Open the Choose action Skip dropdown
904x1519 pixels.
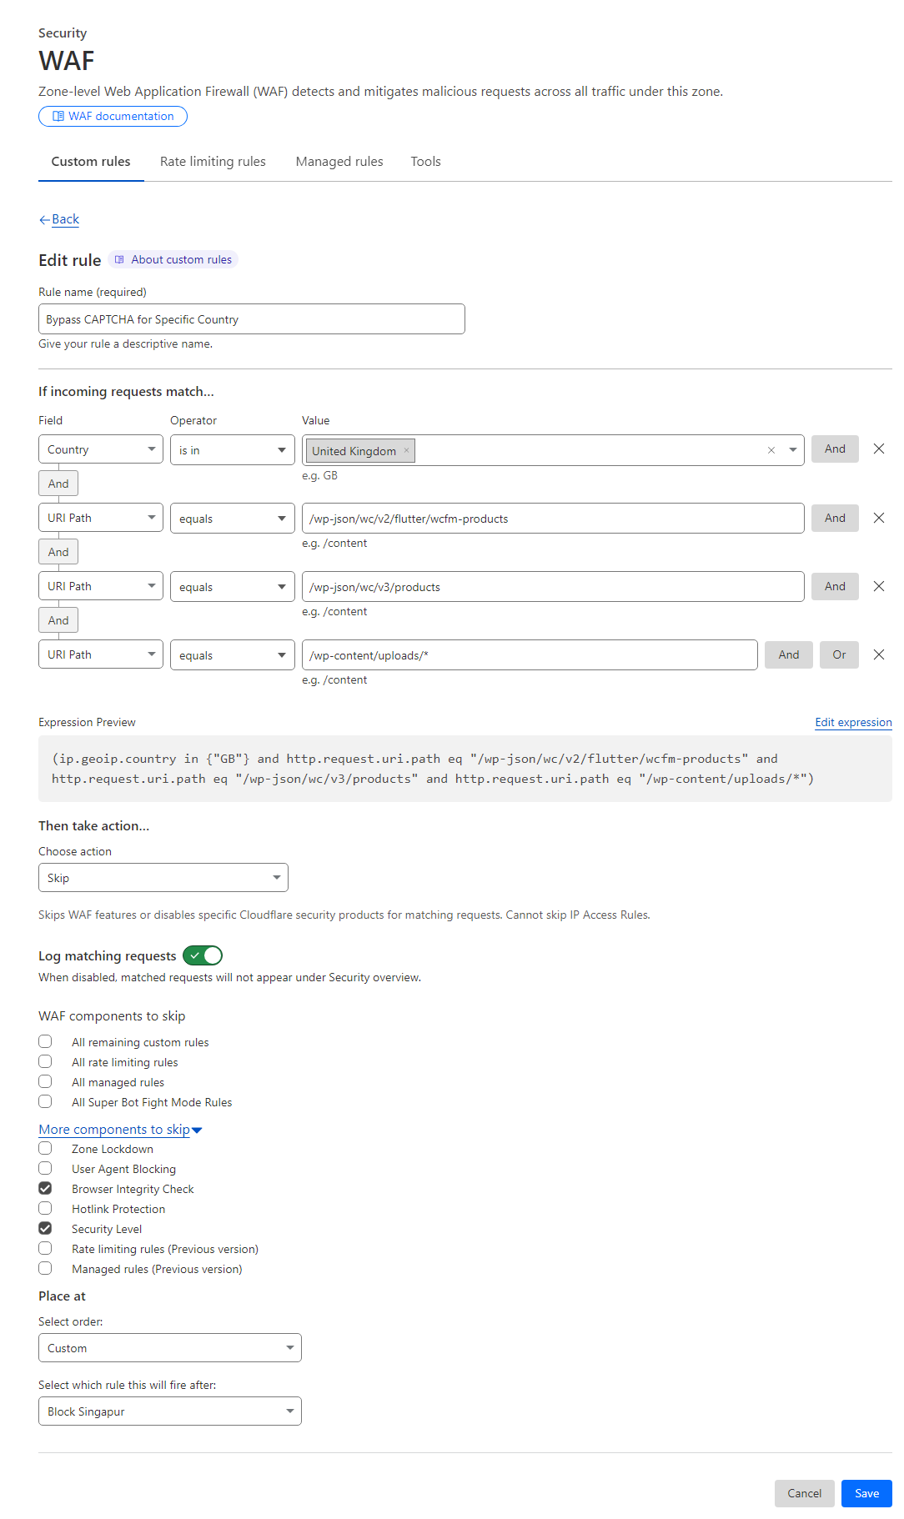tap(163, 878)
